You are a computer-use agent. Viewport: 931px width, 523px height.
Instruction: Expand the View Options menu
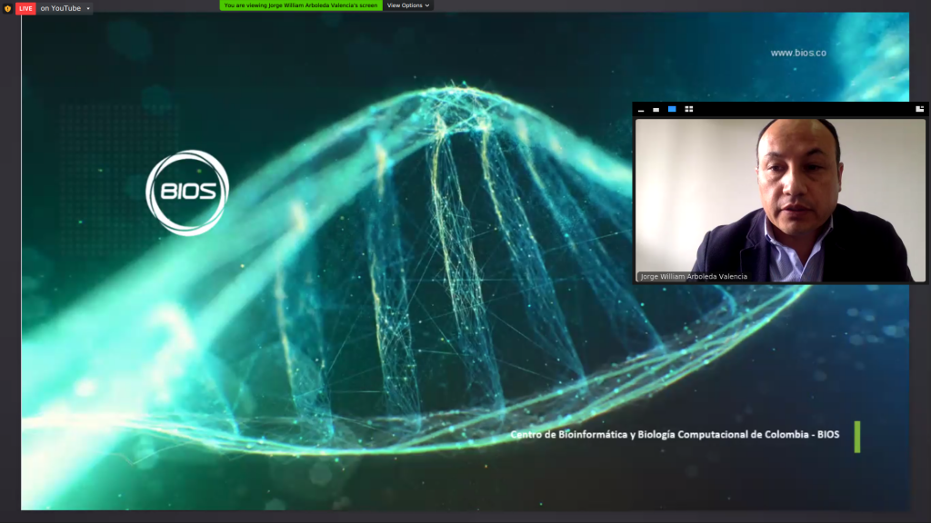[x=408, y=5]
